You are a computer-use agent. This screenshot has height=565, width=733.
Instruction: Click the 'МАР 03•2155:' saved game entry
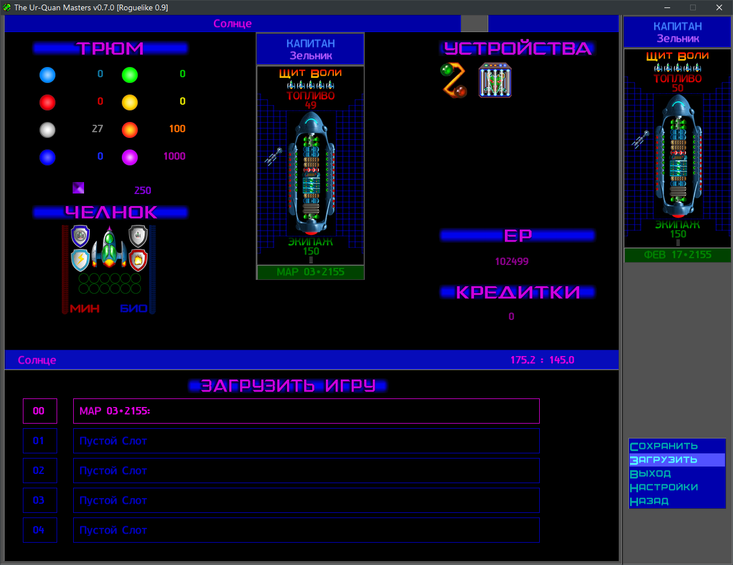tap(306, 411)
